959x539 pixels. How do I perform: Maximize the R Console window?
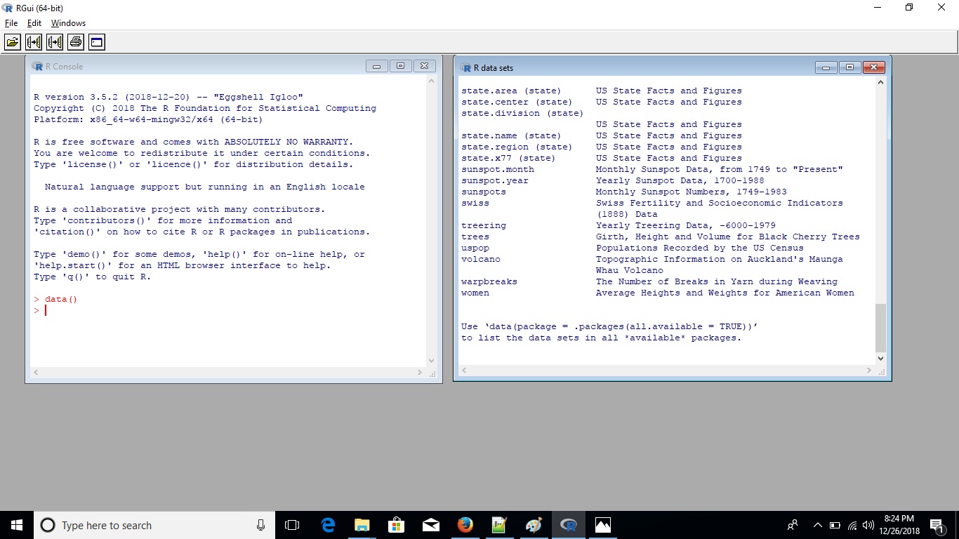click(400, 66)
